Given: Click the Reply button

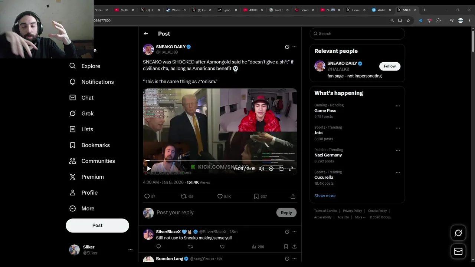Looking at the screenshot, I should pyautogui.click(x=286, y=212).
